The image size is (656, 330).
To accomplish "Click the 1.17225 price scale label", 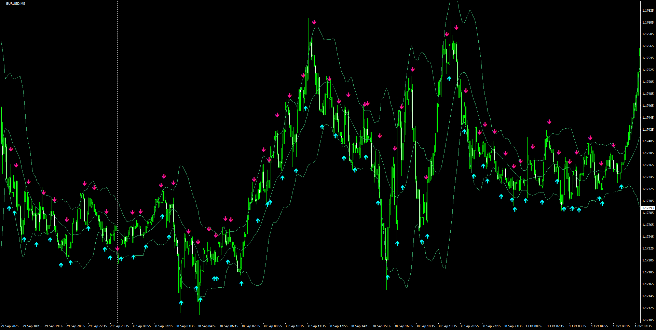I will 648,248.
